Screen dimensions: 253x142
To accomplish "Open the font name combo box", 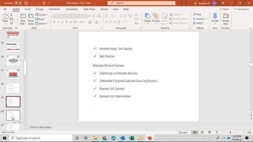I will coord(66,16).
